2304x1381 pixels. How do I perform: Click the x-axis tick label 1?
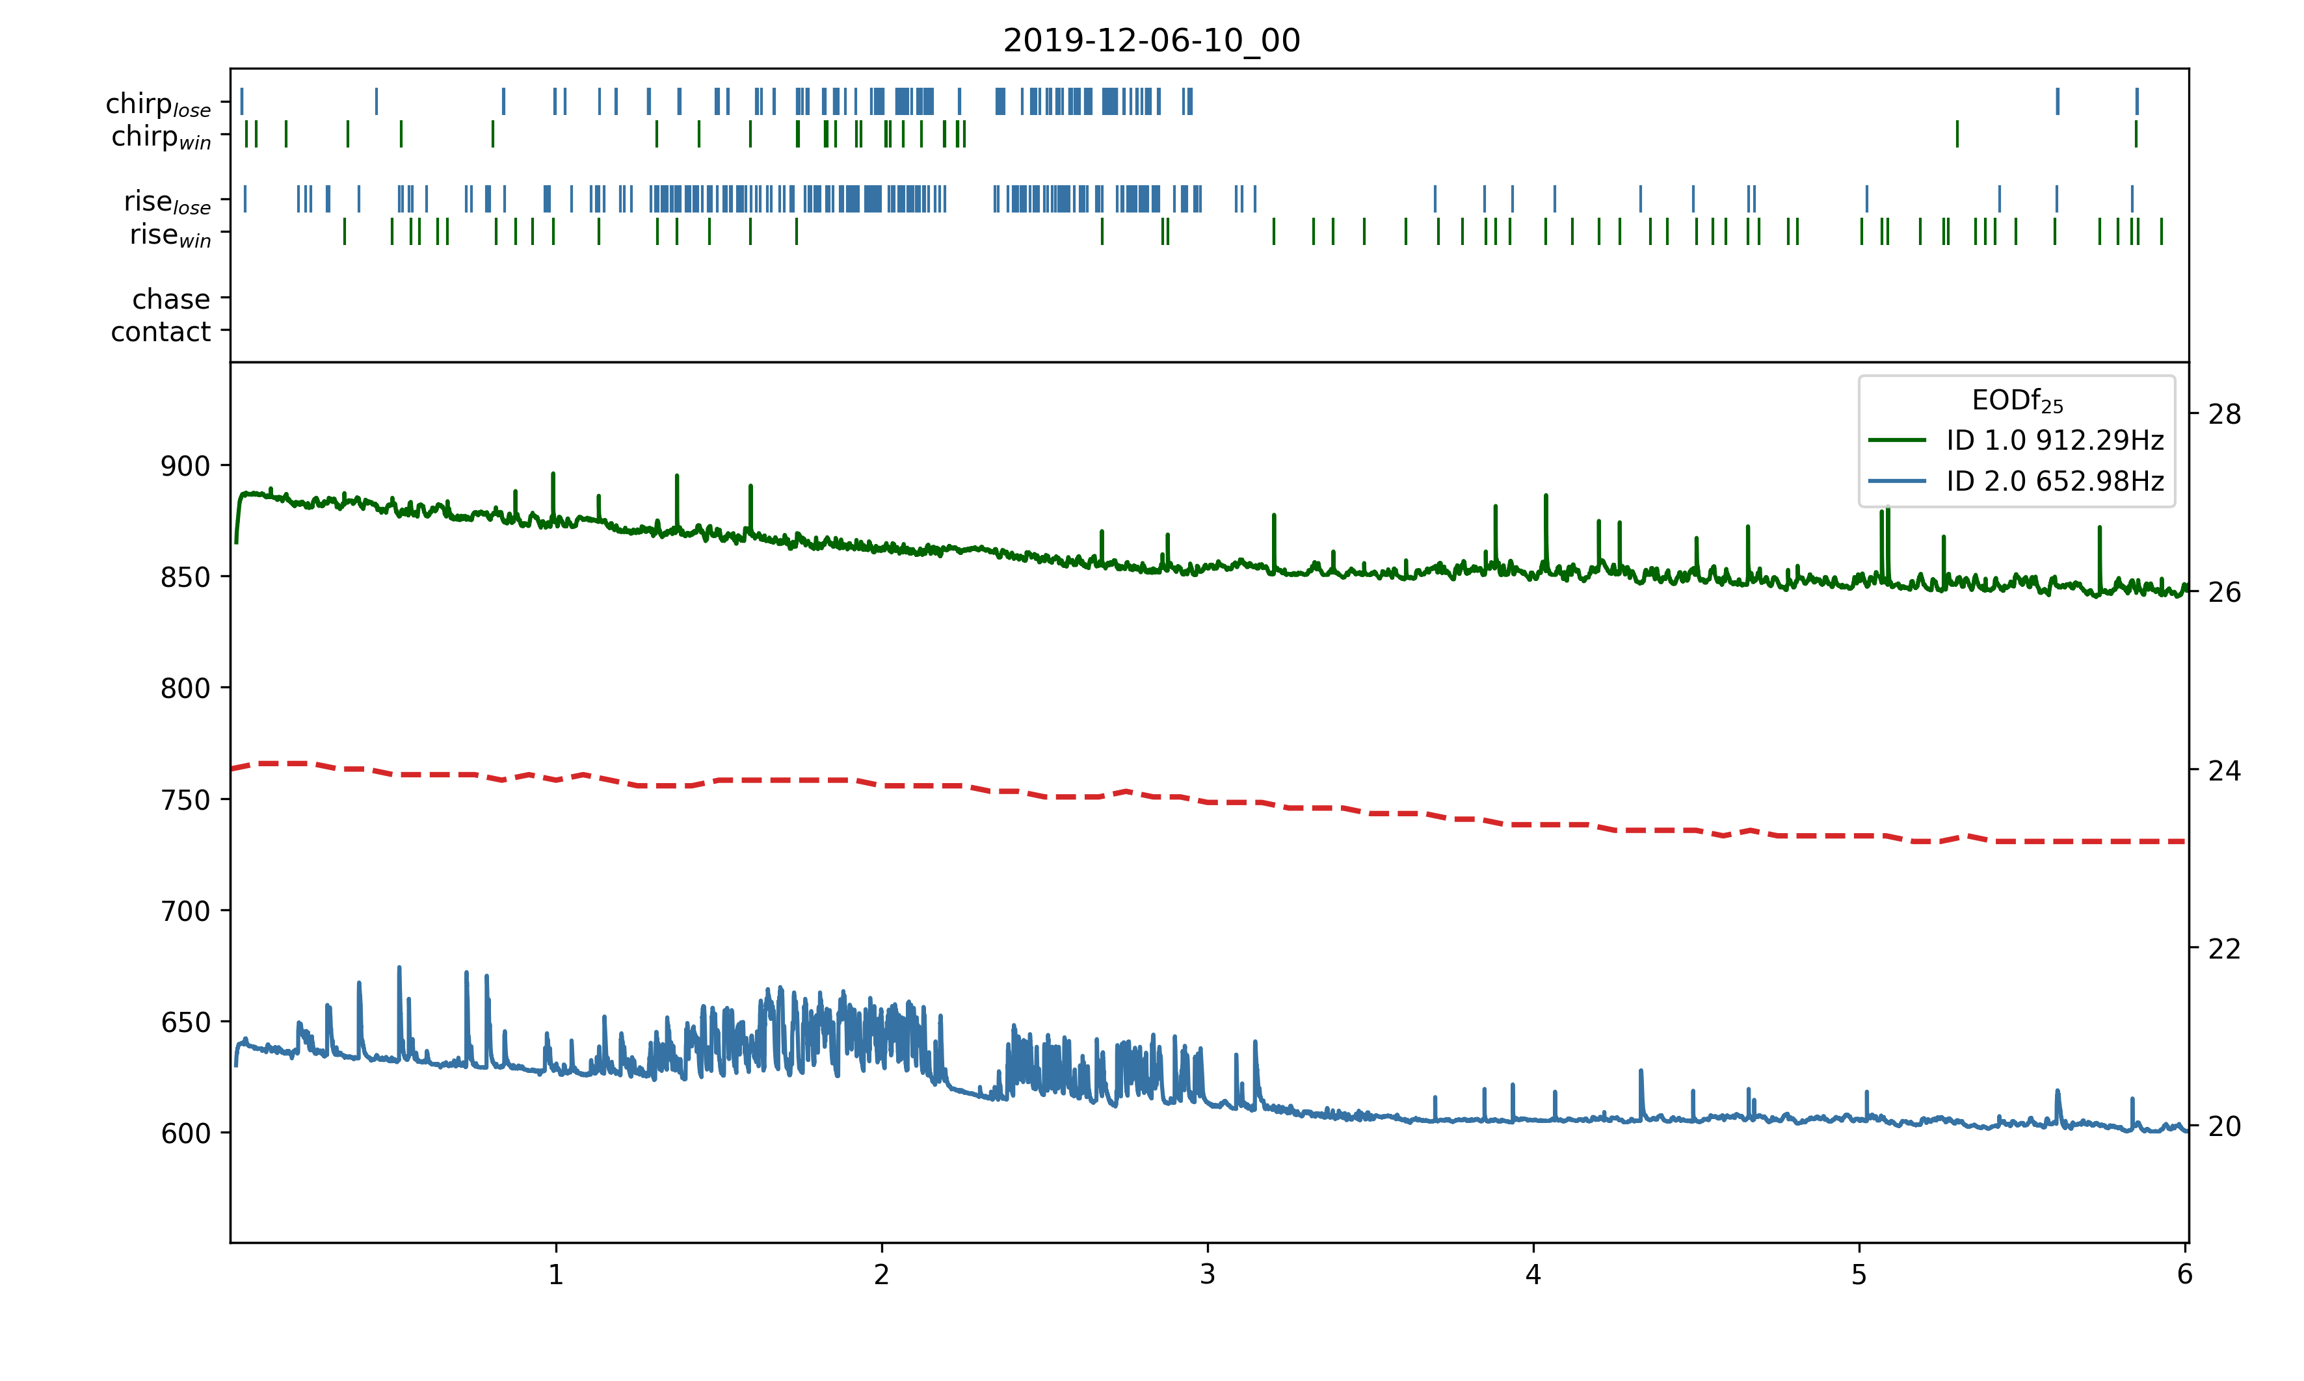[556, 1275]
